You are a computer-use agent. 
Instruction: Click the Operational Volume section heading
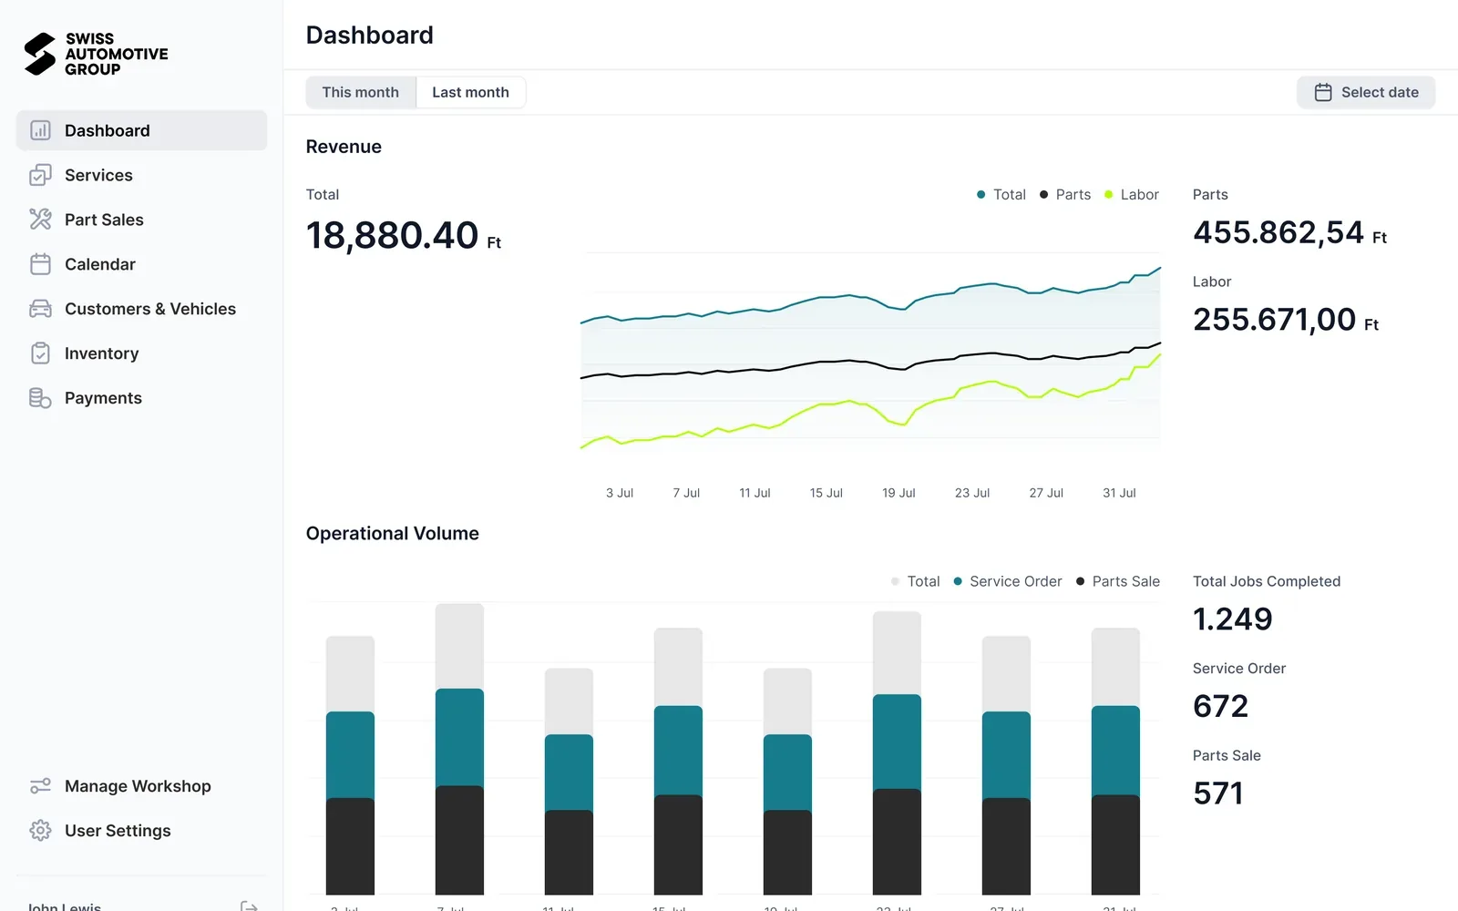point(393,534)
